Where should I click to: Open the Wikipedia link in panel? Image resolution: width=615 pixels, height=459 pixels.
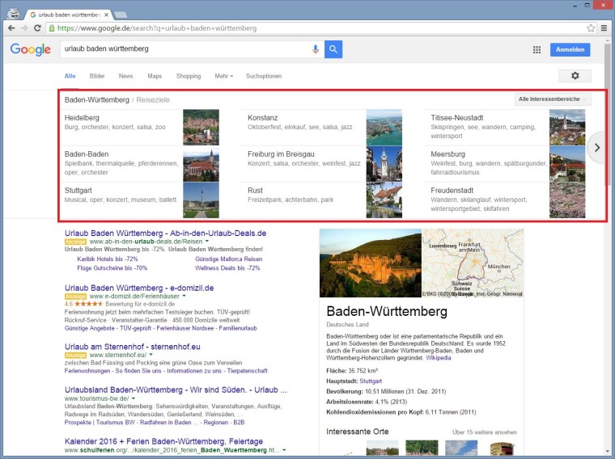pos(438,357)
